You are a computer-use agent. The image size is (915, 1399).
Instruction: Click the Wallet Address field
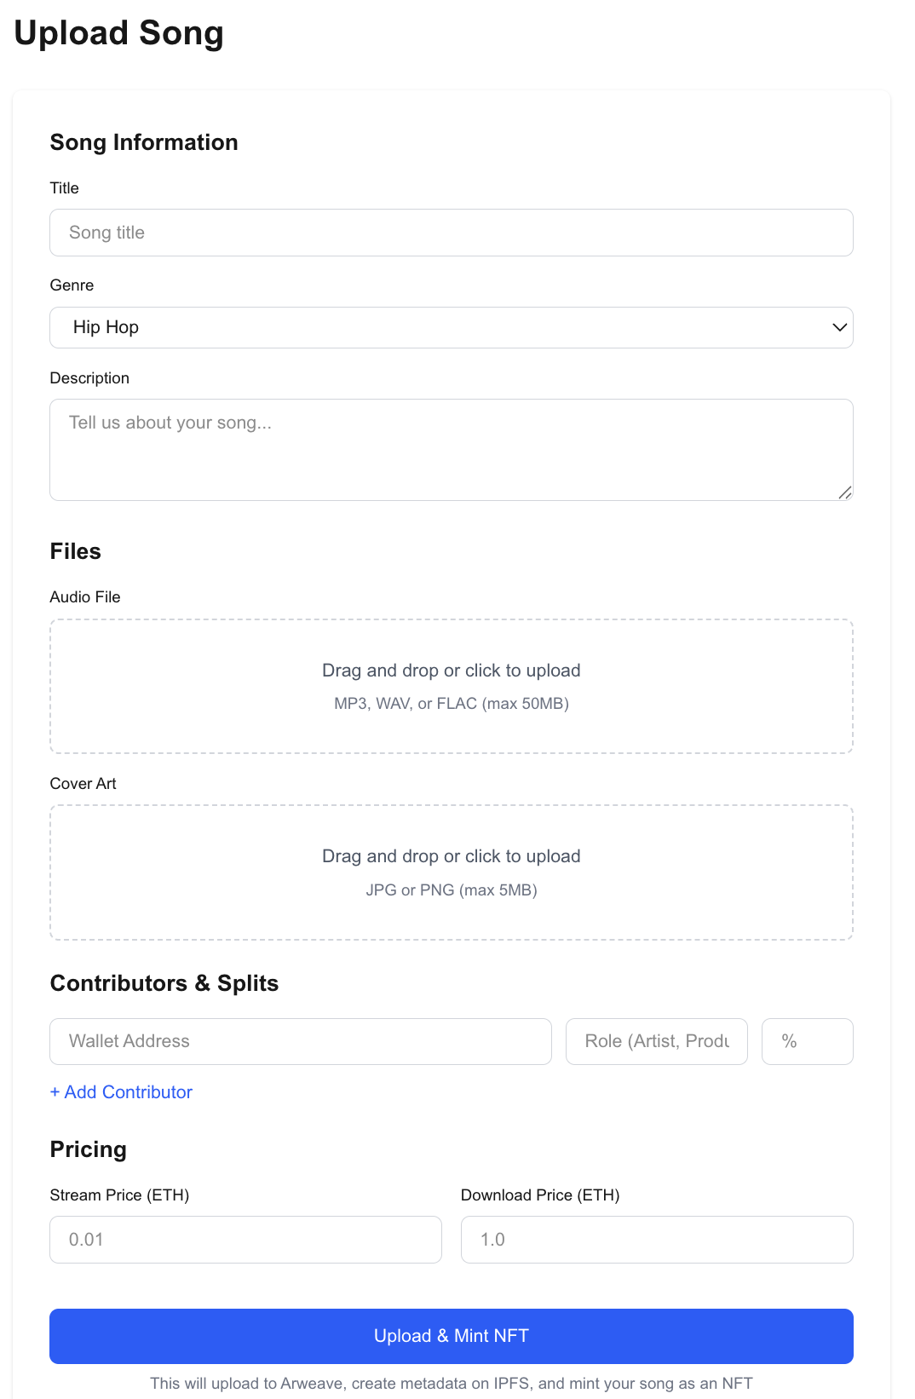pos(300,1041)
